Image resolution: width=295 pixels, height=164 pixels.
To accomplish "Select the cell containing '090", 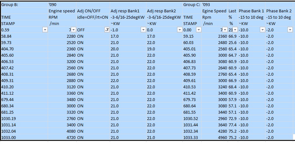I will 62,5.
